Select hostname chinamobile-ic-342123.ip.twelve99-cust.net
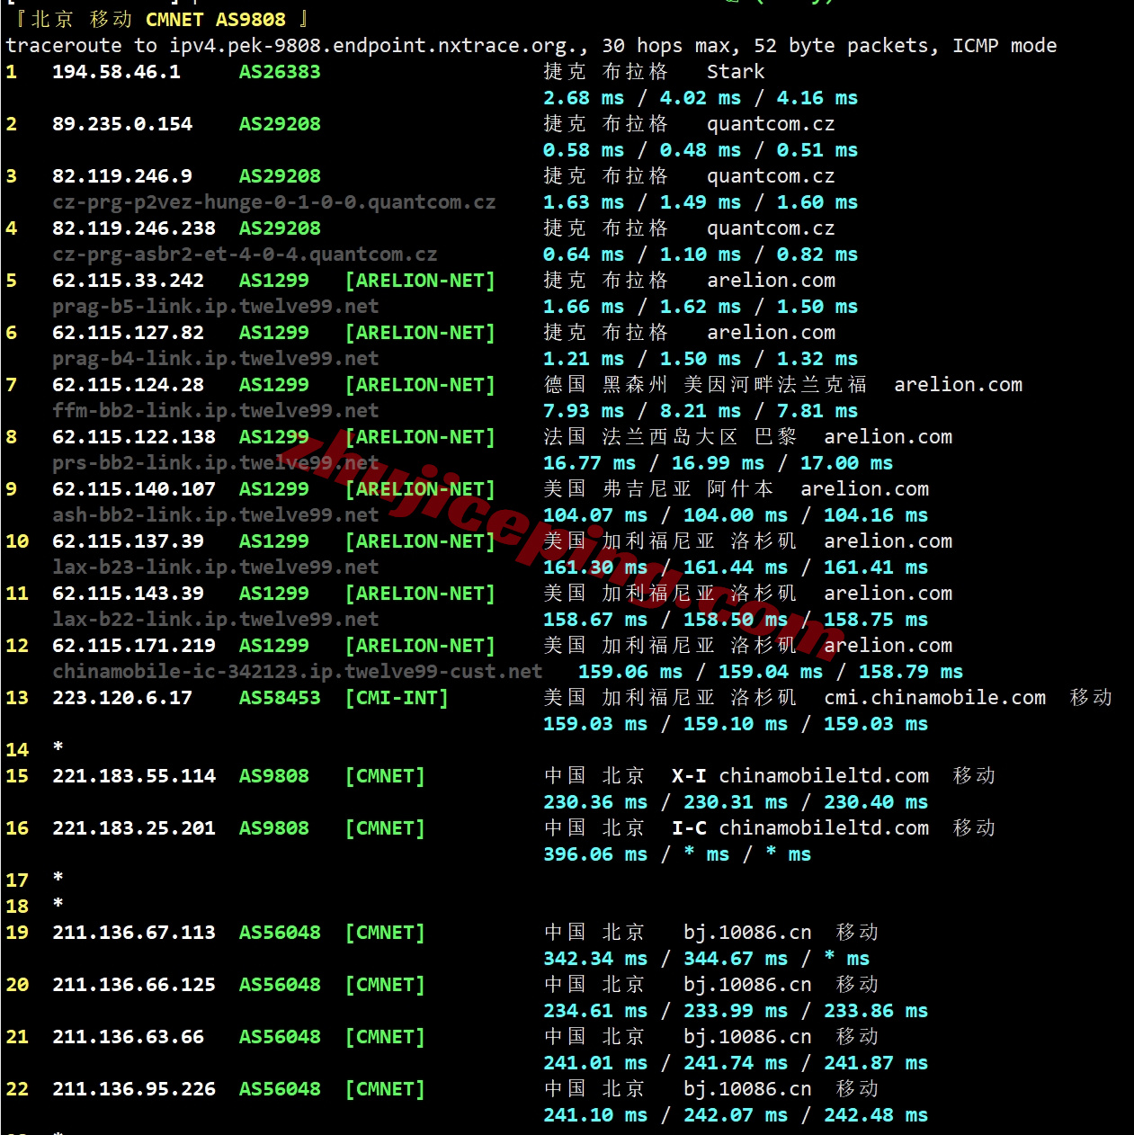The height and width of the screenshot is (1135, 1134). (298, 672)
